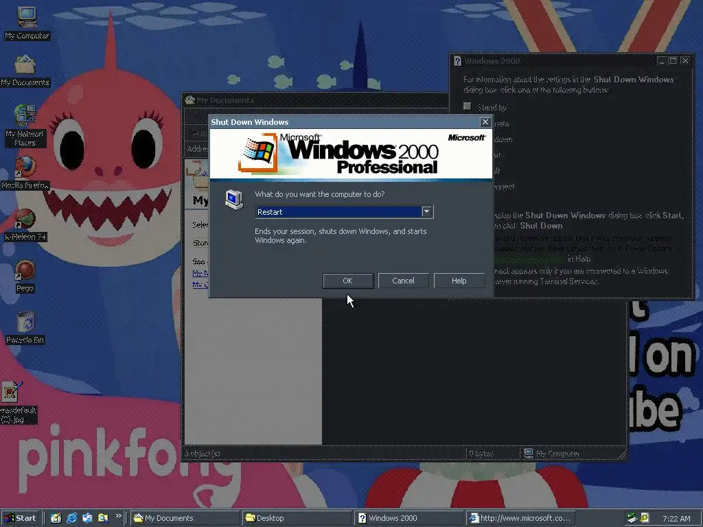
Task: Switch to My Documents taskbar button
Action: coord(185,518)
